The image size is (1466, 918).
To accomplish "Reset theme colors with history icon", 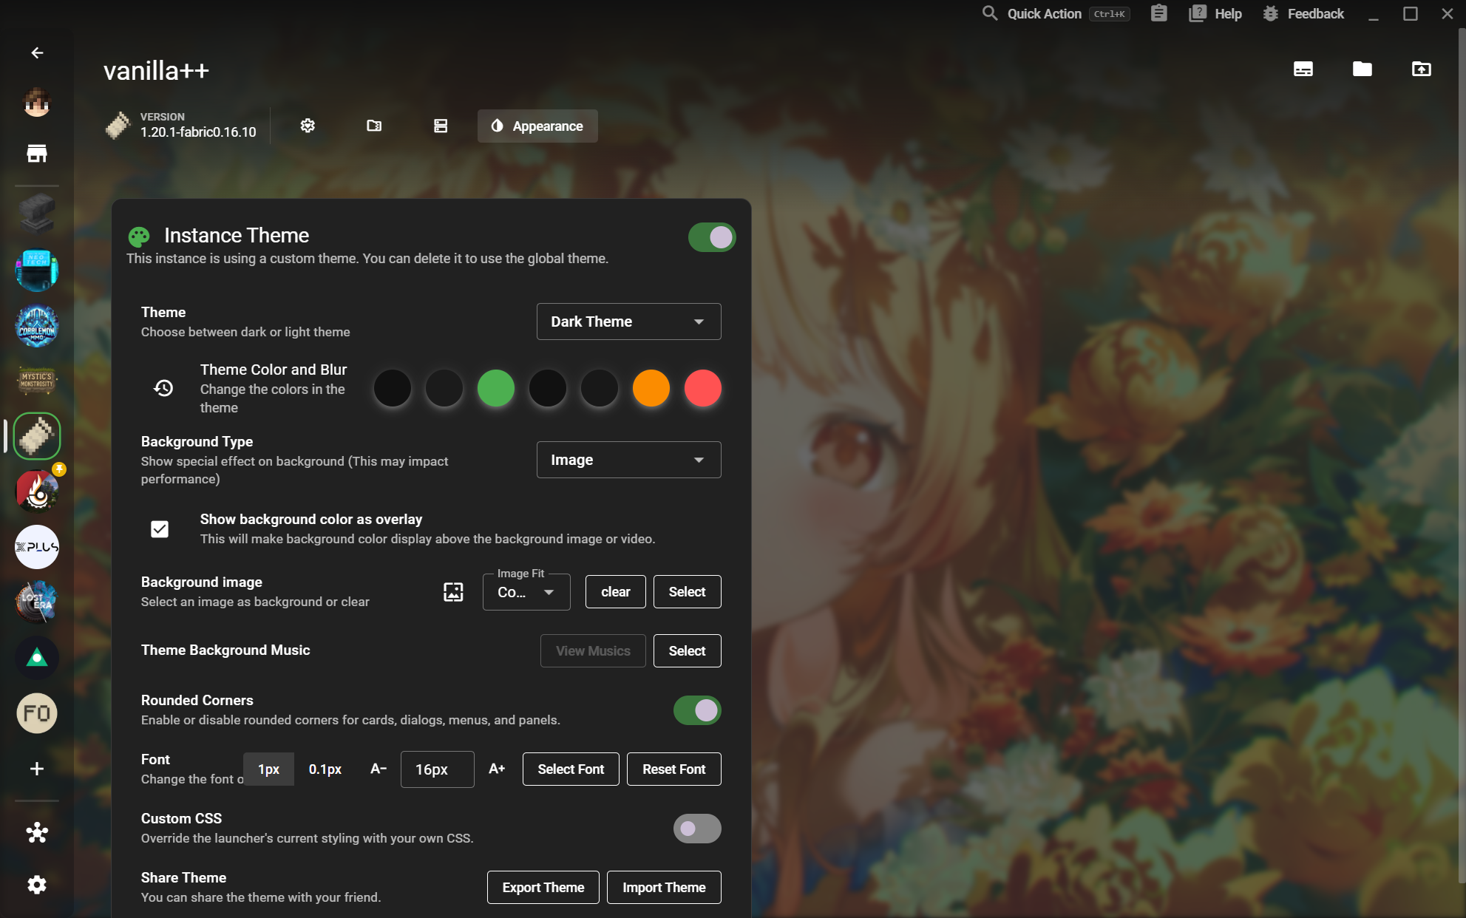I will pos(163,388).
